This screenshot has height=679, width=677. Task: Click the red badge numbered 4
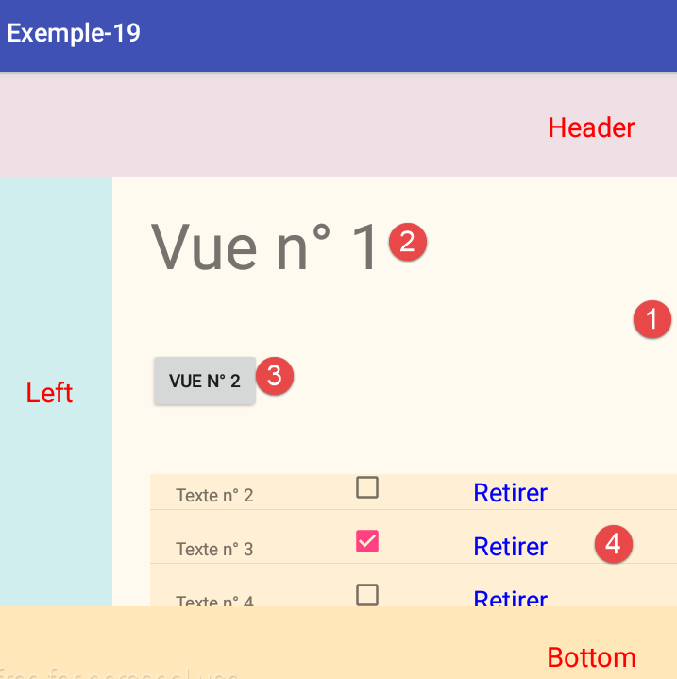[613, 544]
